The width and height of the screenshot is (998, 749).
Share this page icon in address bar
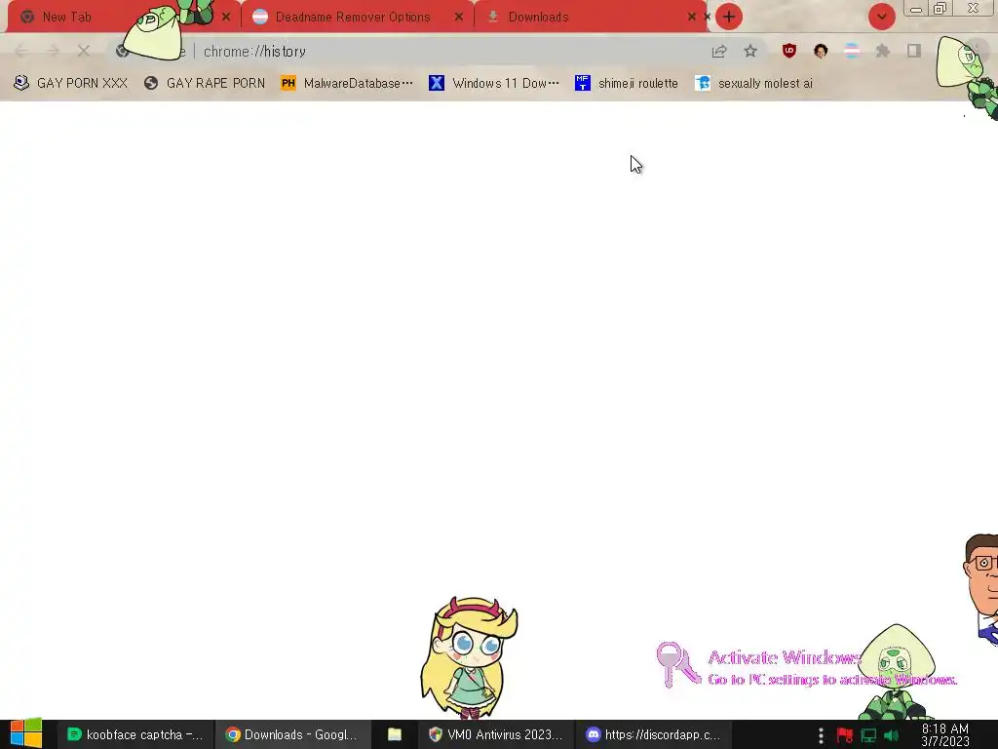pos(719,51)
